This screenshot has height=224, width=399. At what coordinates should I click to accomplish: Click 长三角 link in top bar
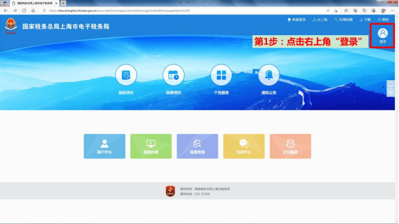coord(320,20)
